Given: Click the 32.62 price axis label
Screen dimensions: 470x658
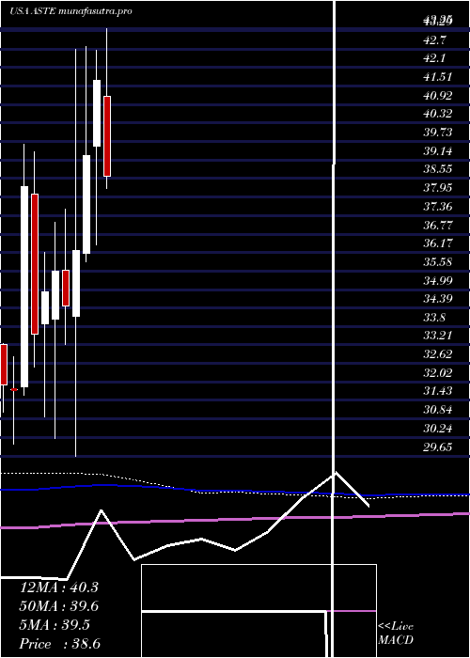Looking at the screenshot, I should 438,354.
